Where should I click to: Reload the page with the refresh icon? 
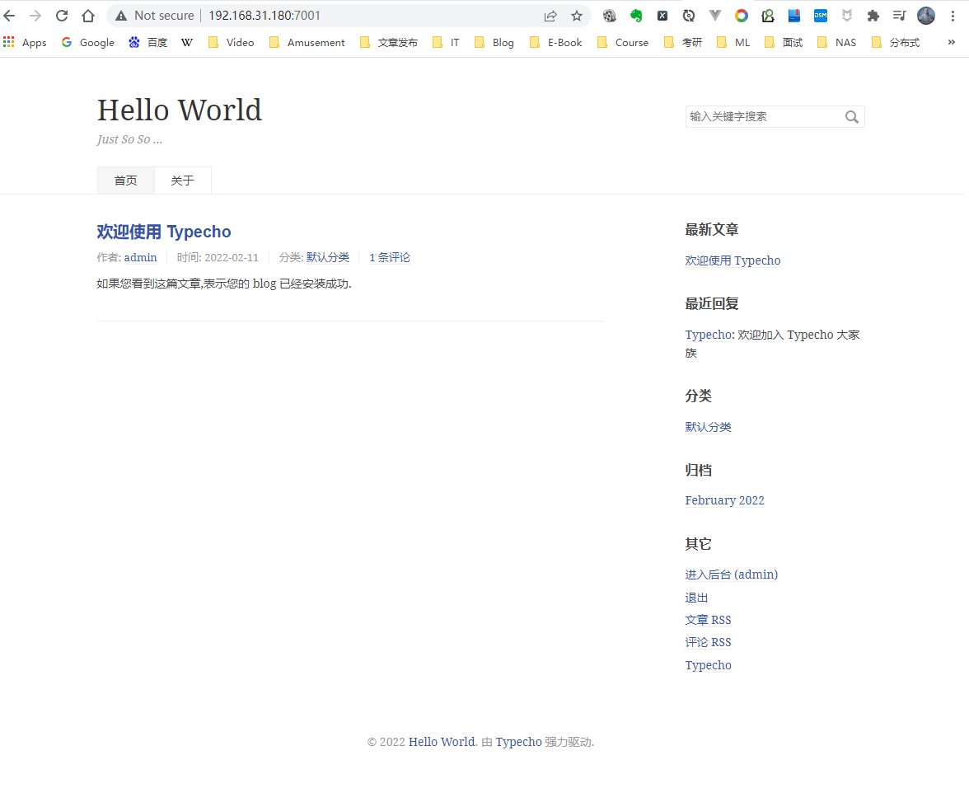tap(62, 16)
